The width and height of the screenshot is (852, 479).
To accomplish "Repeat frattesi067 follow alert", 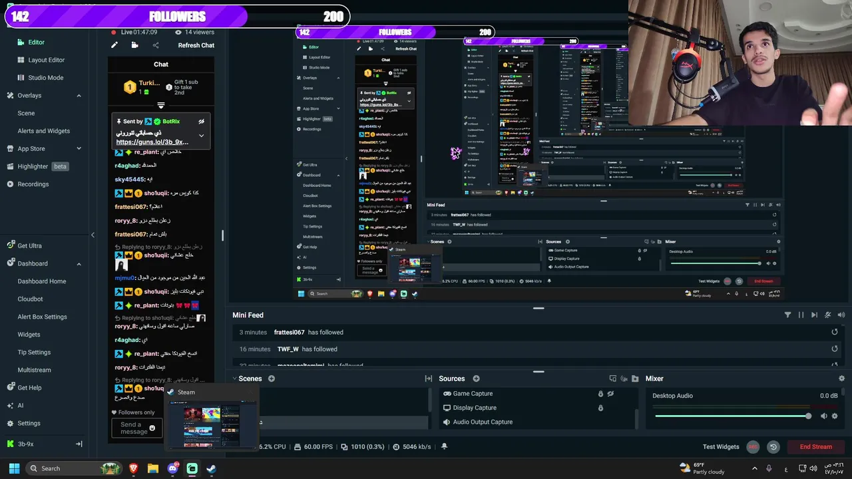I will [835, 332].
